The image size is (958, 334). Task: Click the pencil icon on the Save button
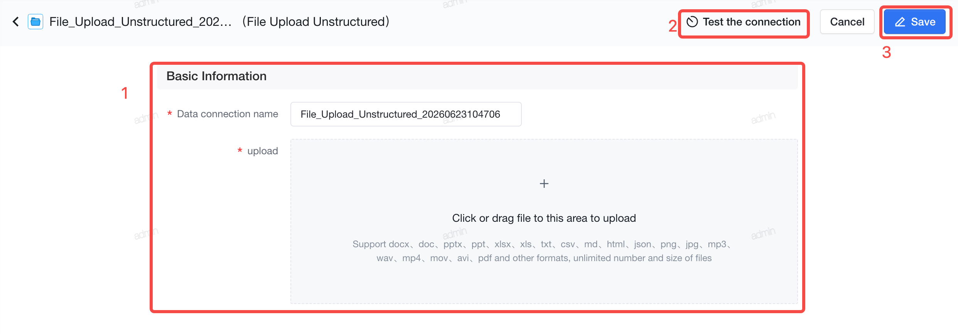click(900, 22)
